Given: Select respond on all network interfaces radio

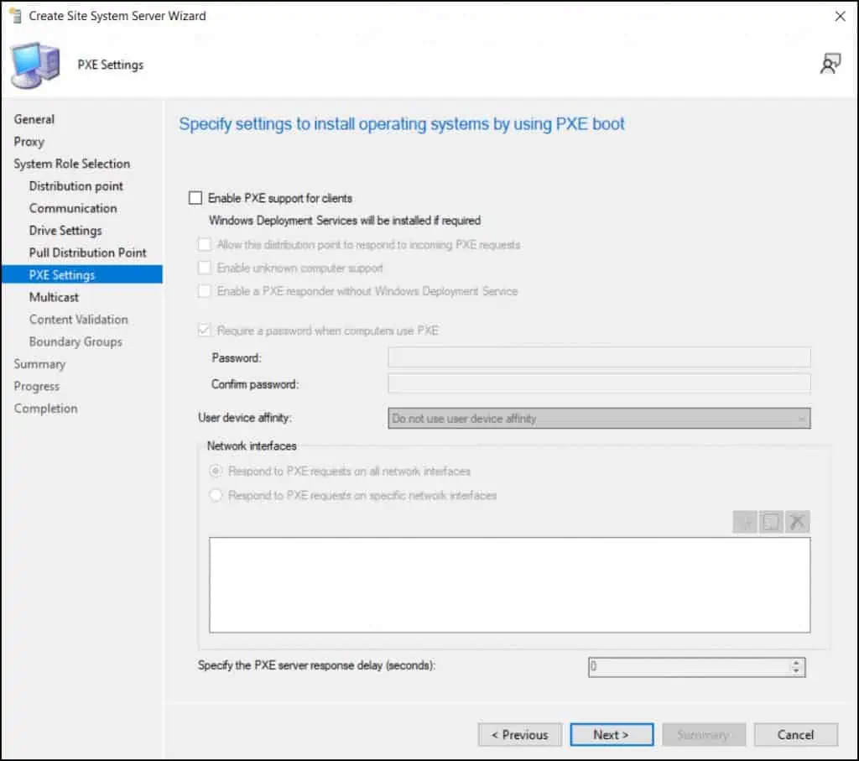Looking at the screenshot, I should 216,472.
